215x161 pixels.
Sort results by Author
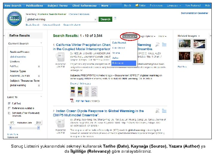click(x=116, y=58)
